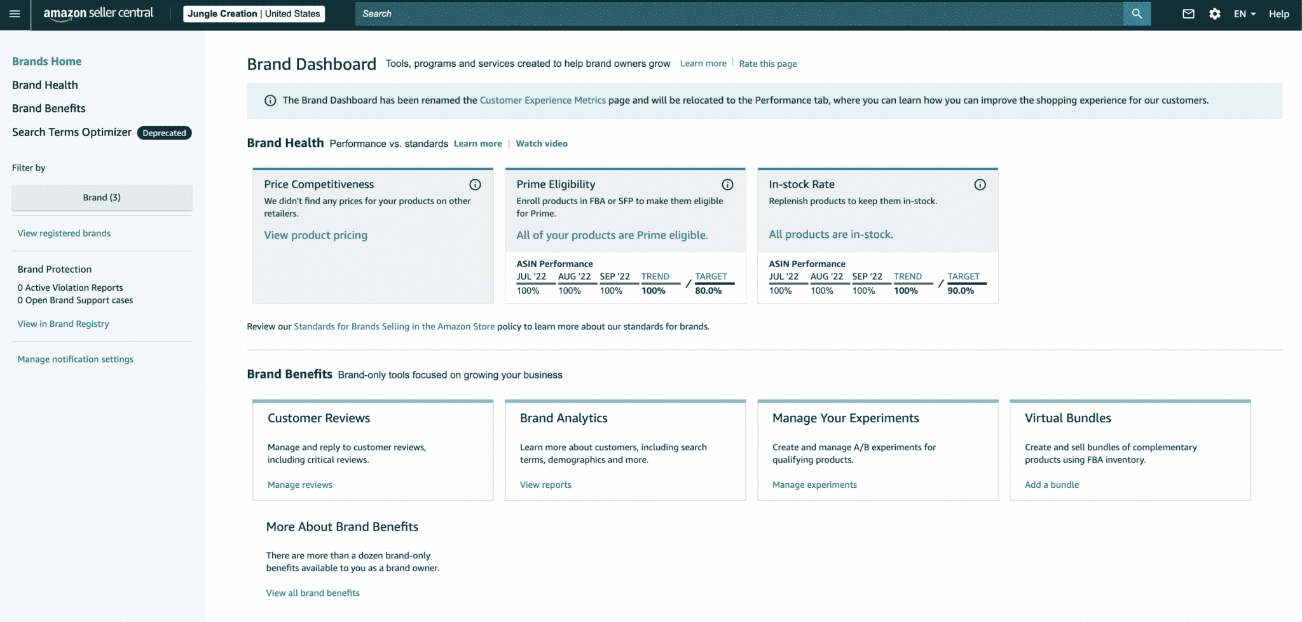Click View product pricing link

(x=315, y=235)
